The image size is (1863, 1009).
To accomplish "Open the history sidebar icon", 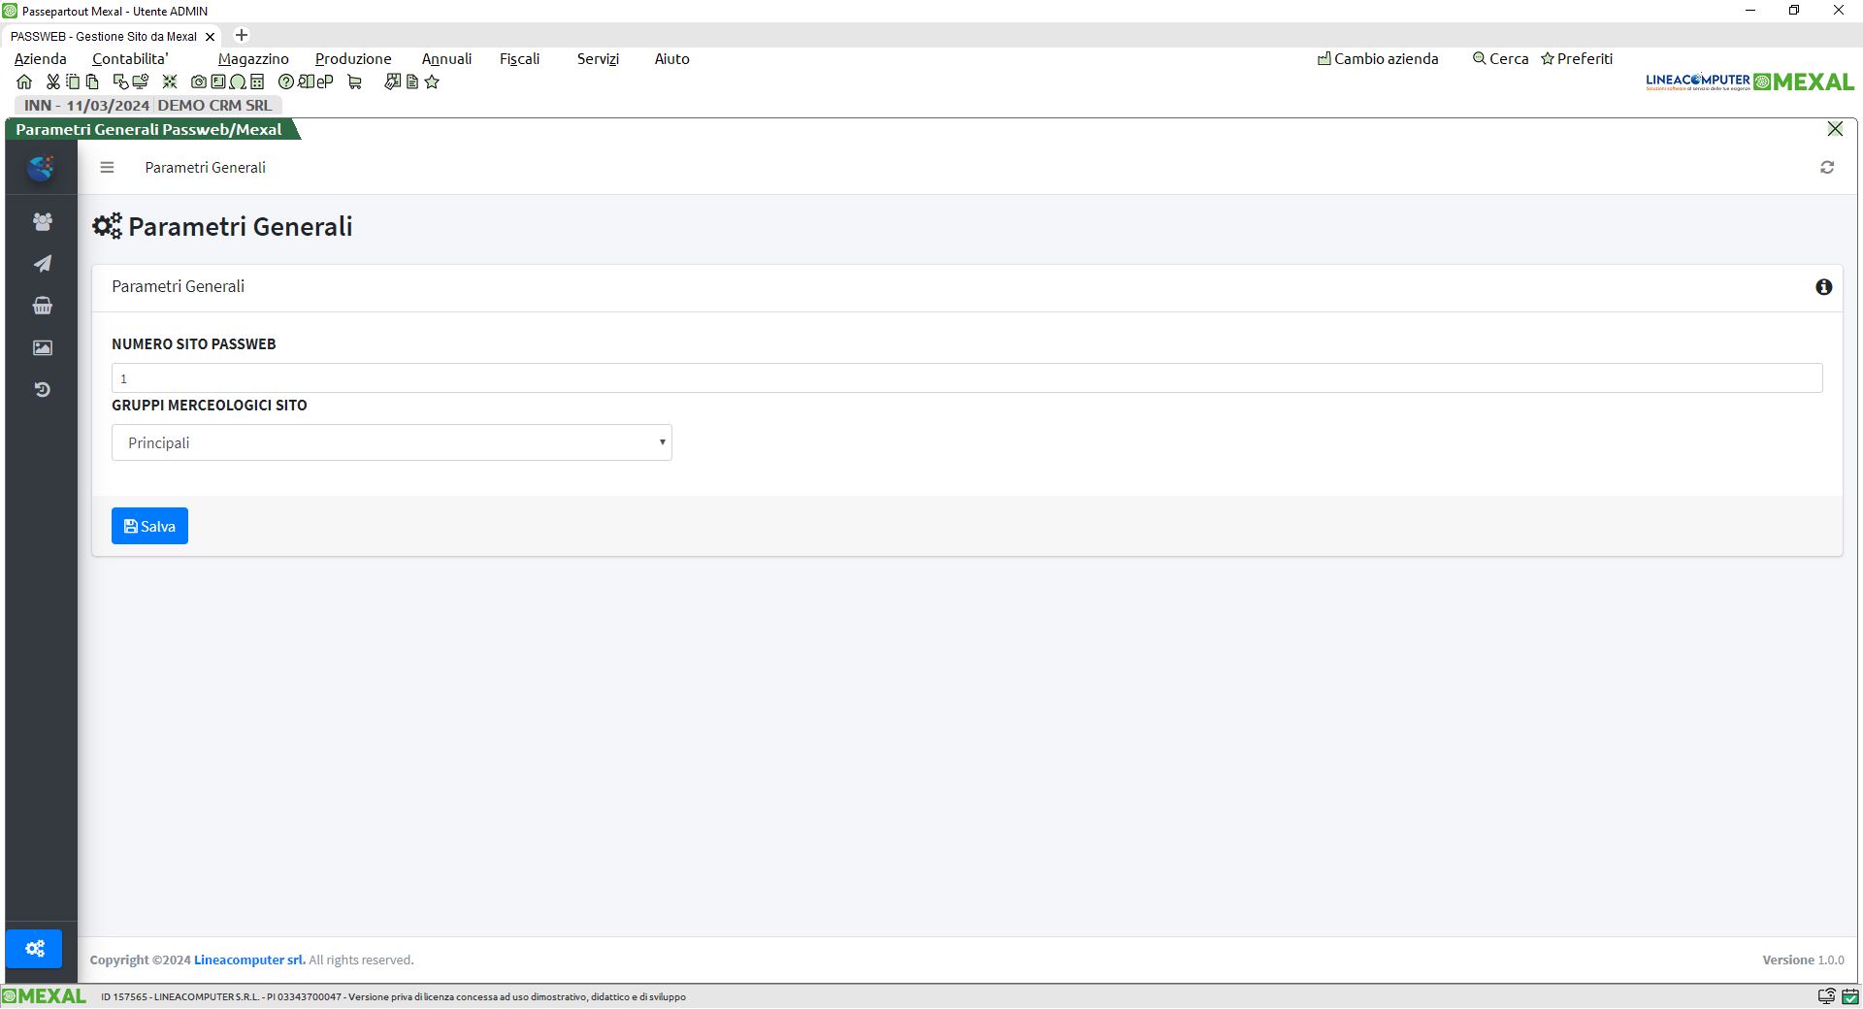I will [42, 390].
